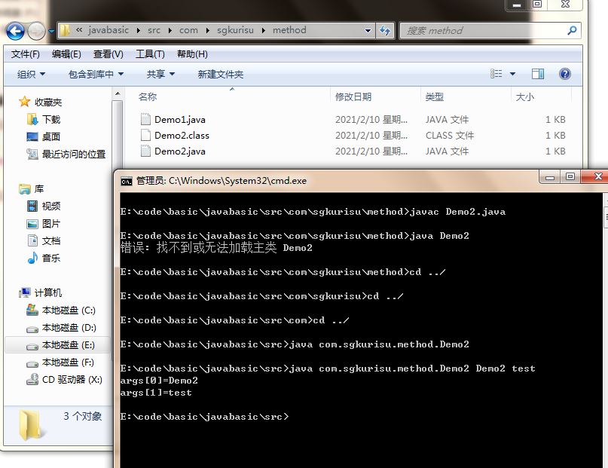Click the Forward navigation arrow button
This screenshot has height=468, width=608.
[x=35, y=31]
